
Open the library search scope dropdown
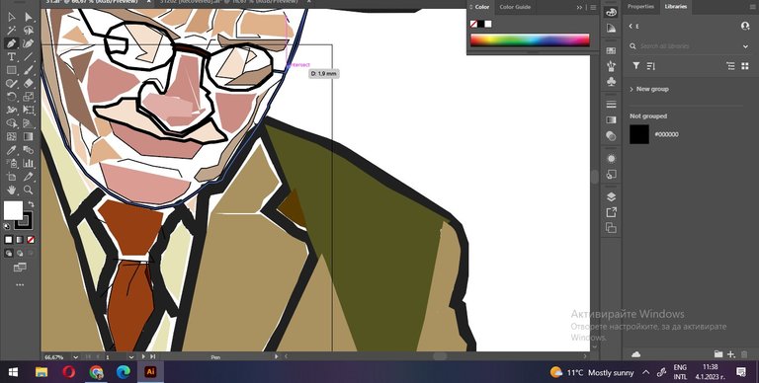(x=745, y=46)
